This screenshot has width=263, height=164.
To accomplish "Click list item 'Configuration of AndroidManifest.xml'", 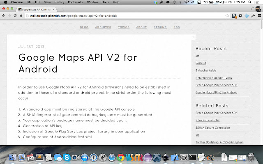I will tap(58, 137).
